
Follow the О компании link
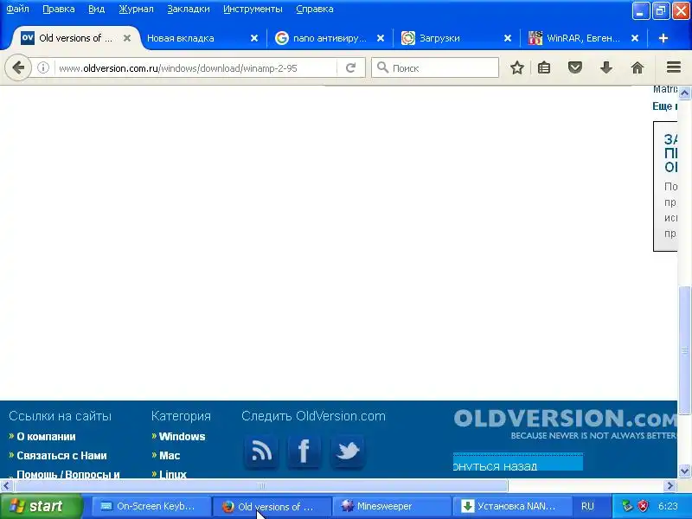coord(46,437)
